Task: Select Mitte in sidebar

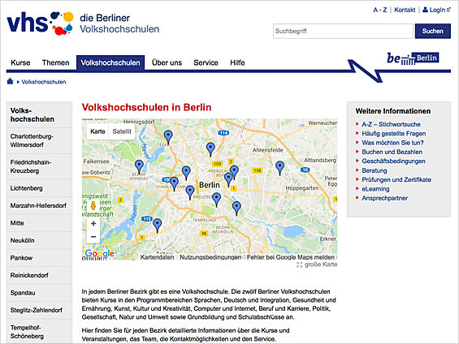Action: [x=39, y=223]
